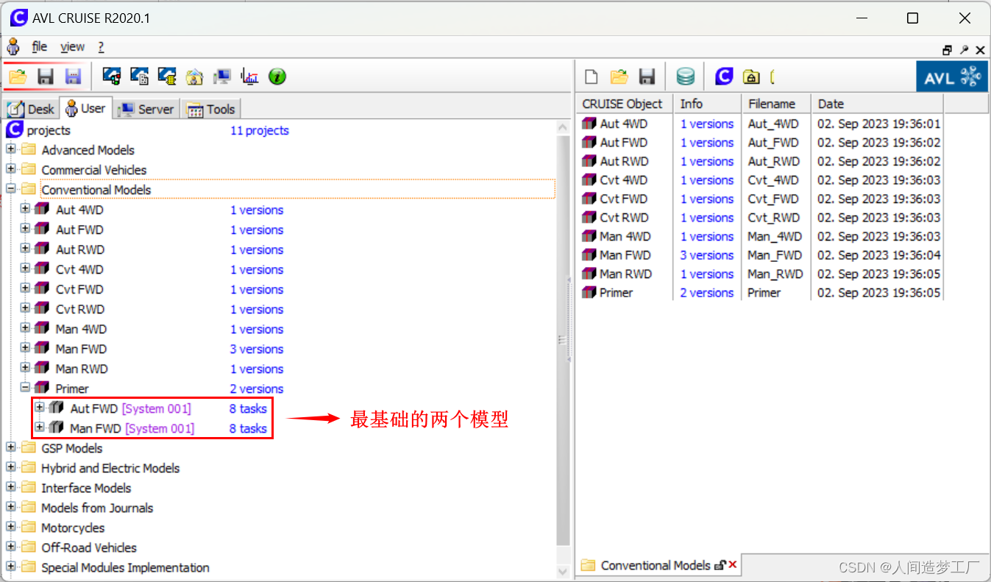Click the AVL logo
This screenshot has width=991, height=582.
[951, 77]
